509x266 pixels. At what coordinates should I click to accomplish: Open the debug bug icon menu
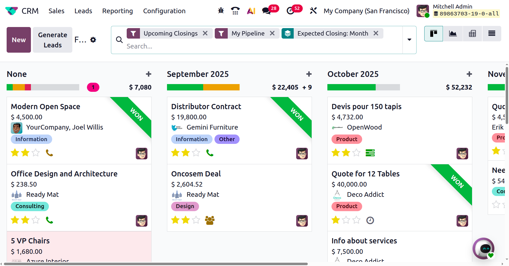(x=221, y=11)
